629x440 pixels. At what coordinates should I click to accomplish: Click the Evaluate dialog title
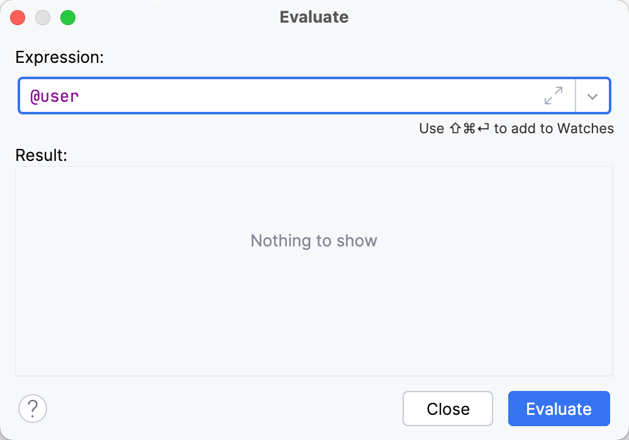point(314,17)
